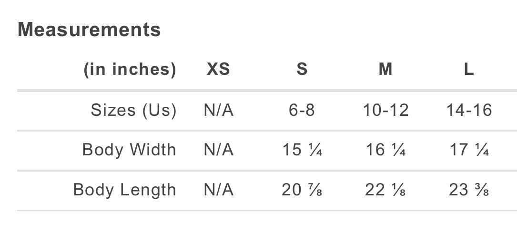Click the Body Width row label
The height and width of the screenshot is (234, 517).
(x=129, y=150)
